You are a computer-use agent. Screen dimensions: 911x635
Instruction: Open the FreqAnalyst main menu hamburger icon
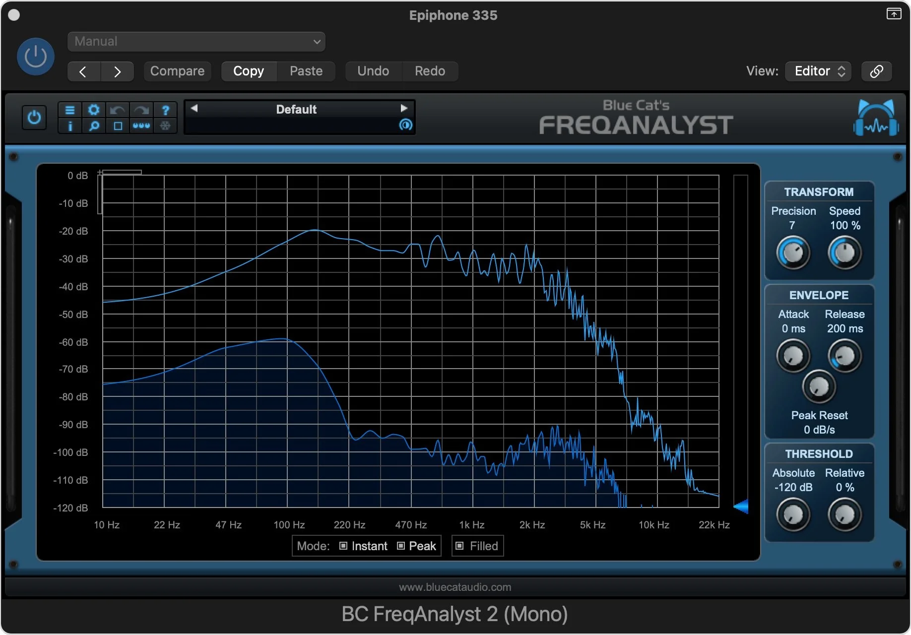(70, 110)
